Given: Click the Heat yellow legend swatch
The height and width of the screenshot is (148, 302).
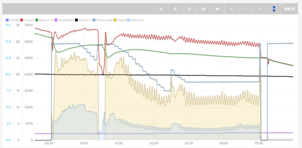Looking at the screenshot, I should point(115,20).
